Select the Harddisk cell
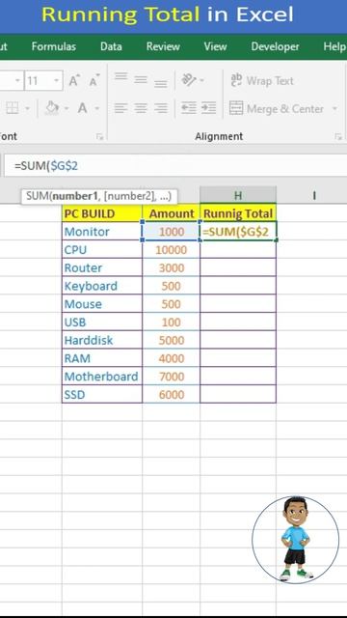 [102, 340]
